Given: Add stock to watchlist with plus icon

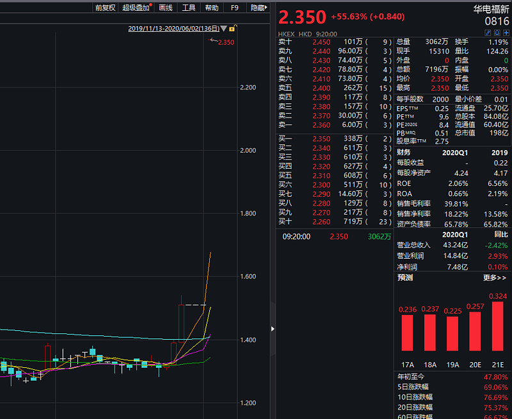Looking at the screenshot, I should [x=506, y=33].
